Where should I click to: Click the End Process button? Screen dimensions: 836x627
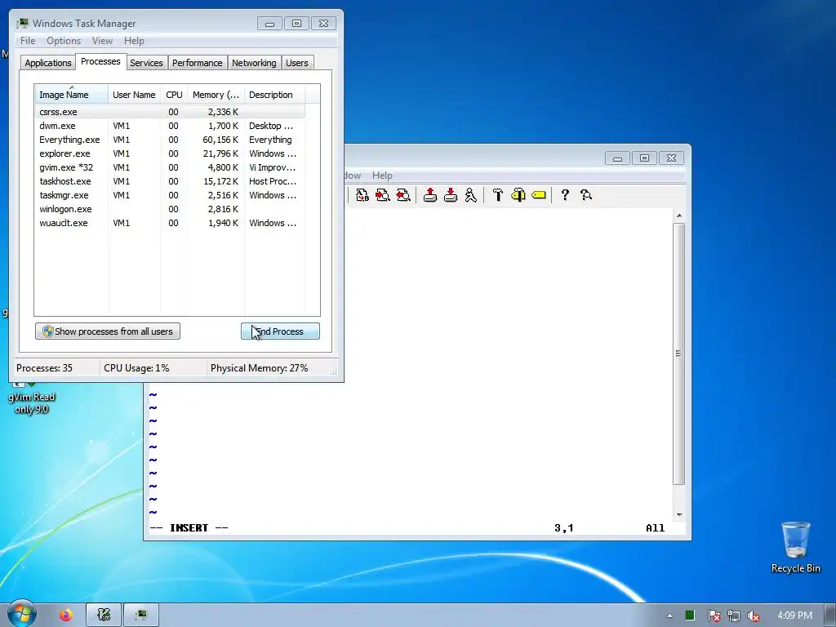click(x=281, y=331)
